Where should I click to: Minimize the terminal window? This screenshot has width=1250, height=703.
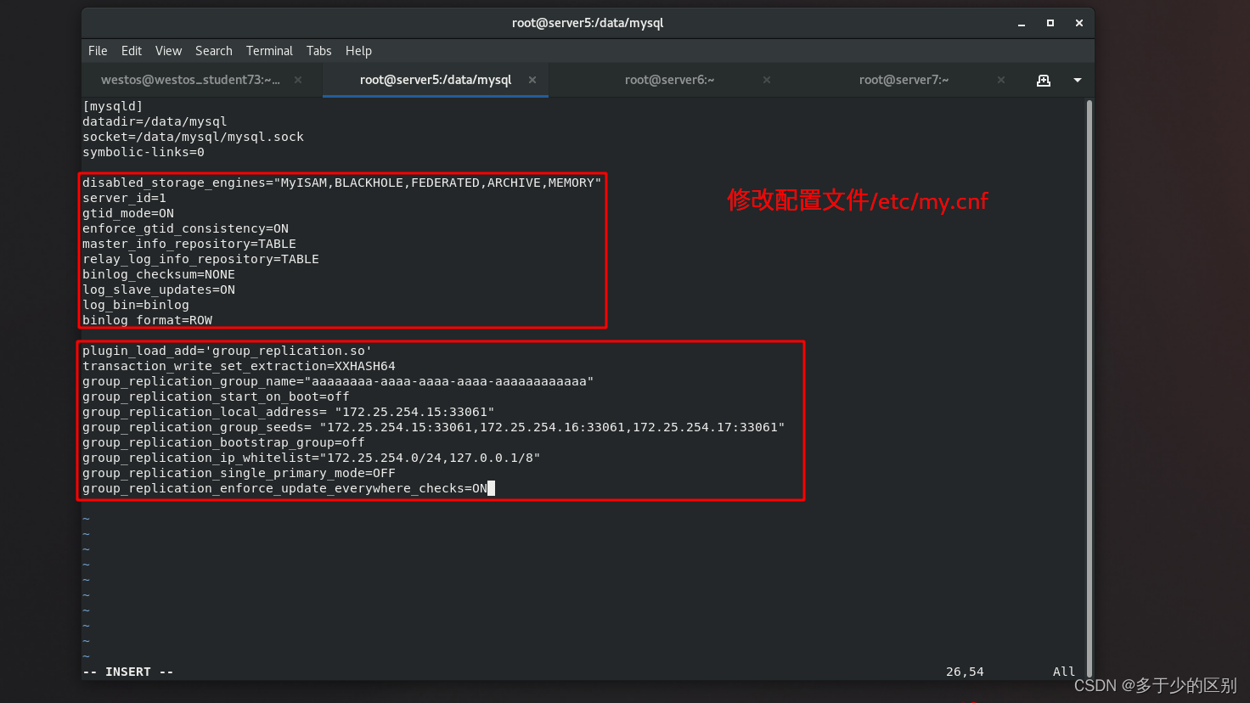(x=1022, y=23)
